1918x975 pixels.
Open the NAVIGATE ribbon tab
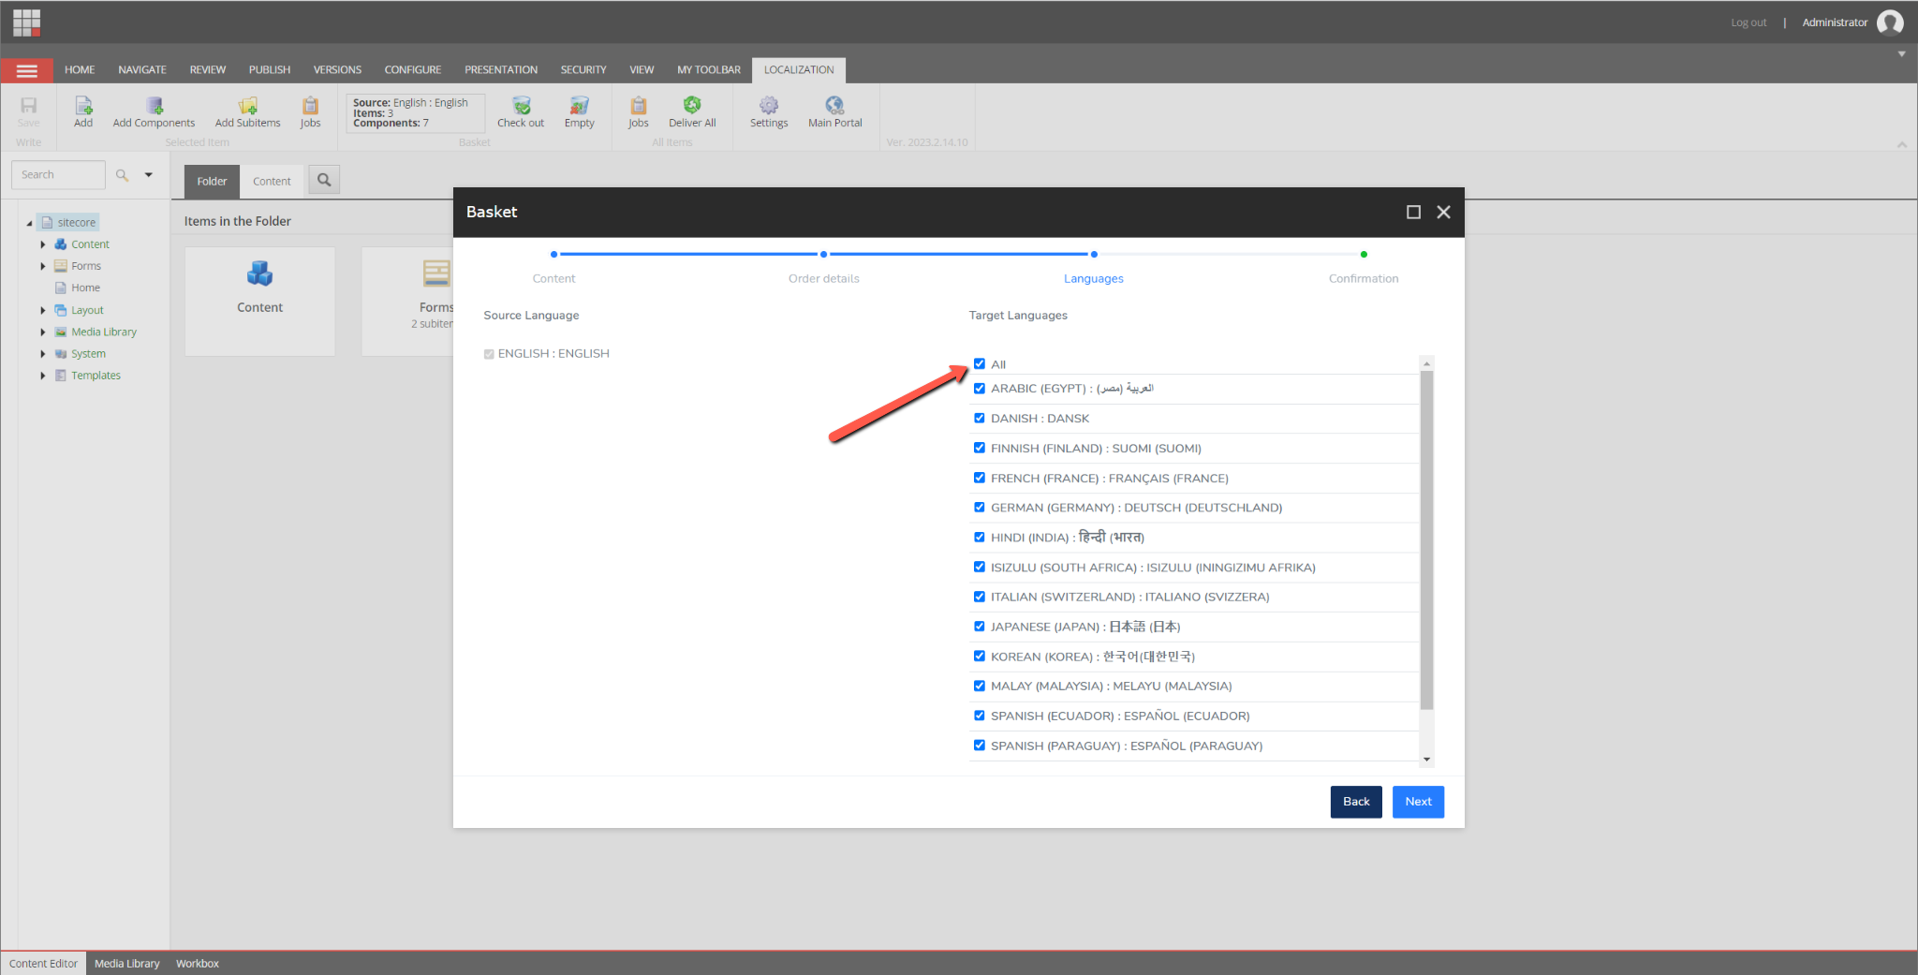142,70
